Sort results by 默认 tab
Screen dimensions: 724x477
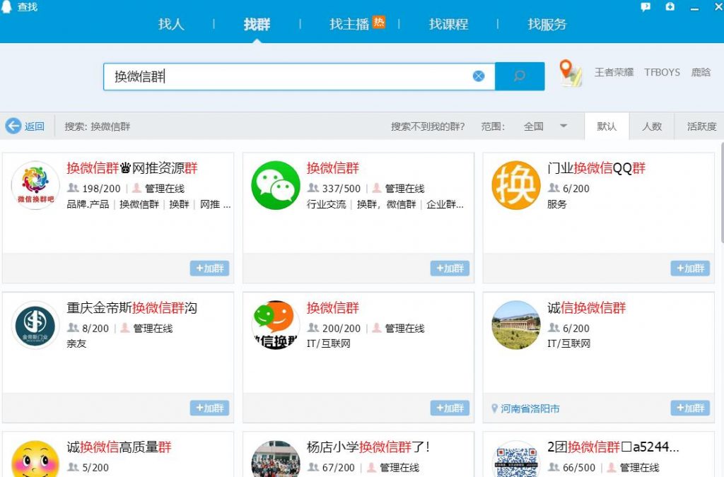[607, 126]
